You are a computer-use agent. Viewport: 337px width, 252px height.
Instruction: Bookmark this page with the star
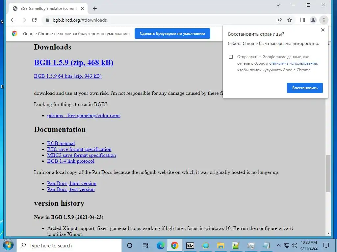290,20
